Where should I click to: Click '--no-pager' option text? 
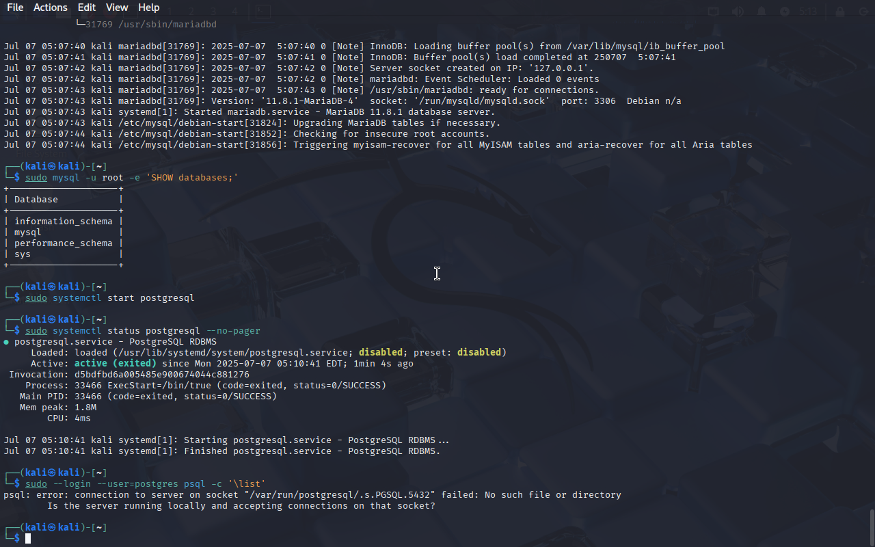click(233, 331)
